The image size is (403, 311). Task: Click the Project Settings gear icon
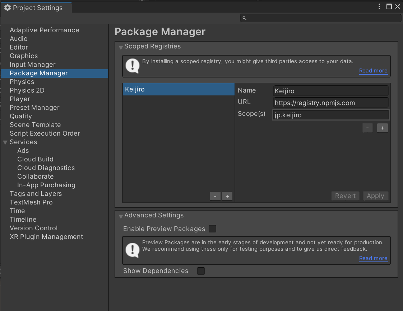pyautogui.click(x=7, y=8)
